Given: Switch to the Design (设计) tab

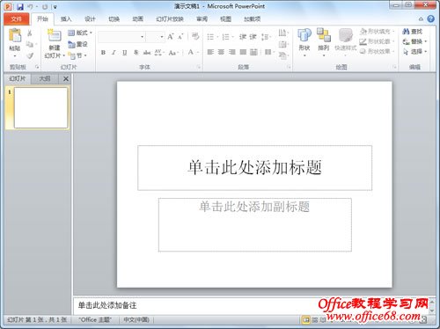Looking at the screenshot, I should click(x=90, y=19).
